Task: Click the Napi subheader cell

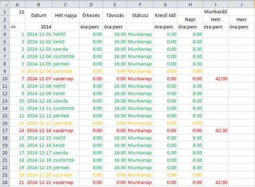Action: (190, 19)
